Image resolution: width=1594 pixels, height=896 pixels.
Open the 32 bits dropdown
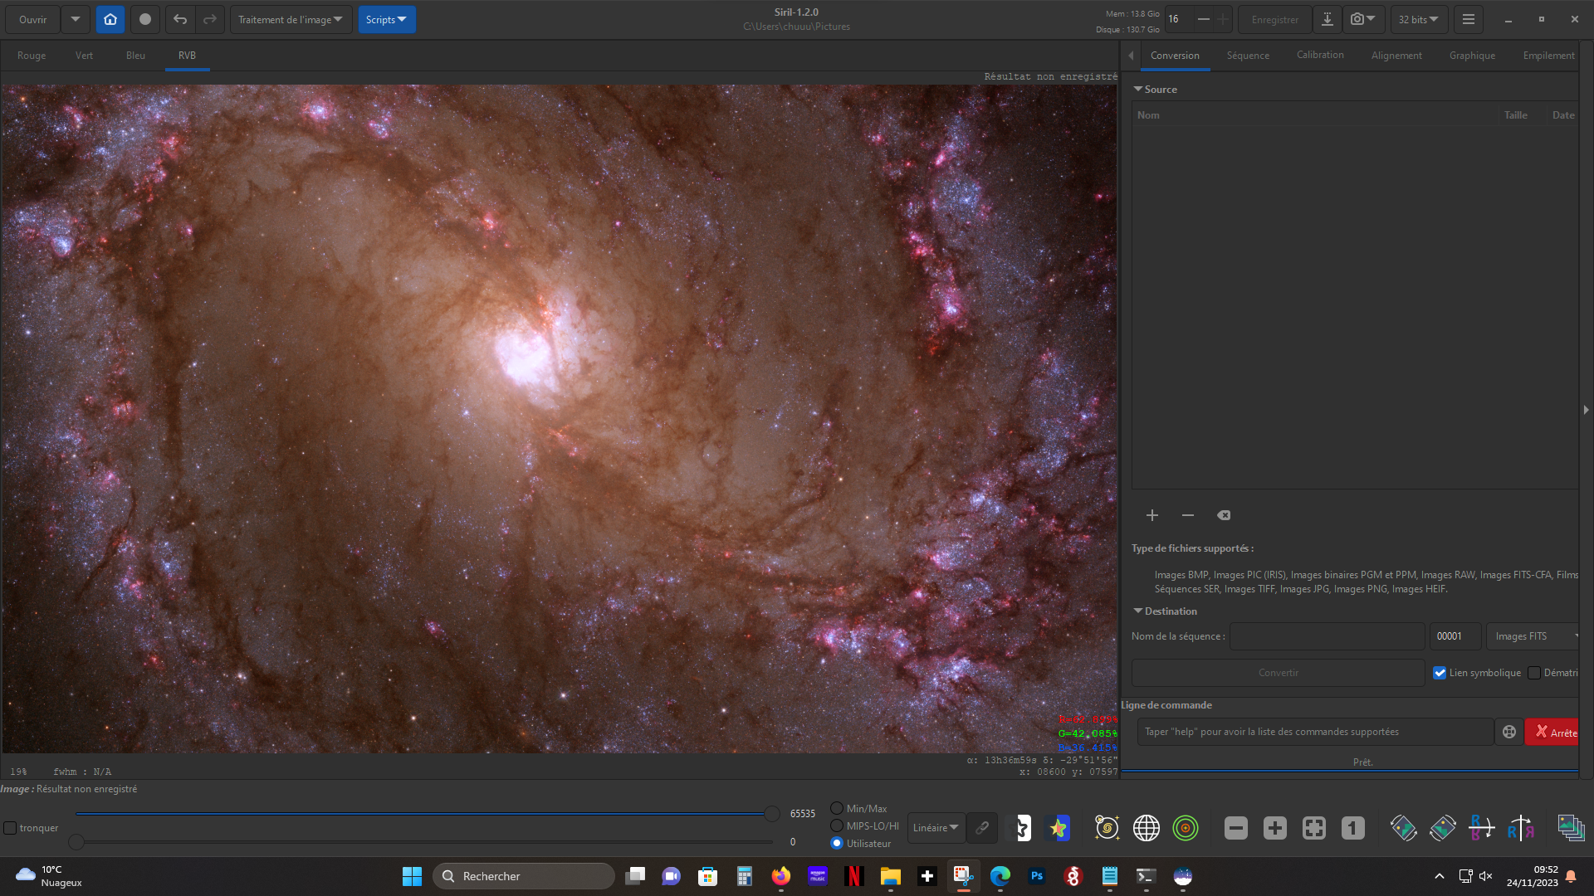[x=1420, y=19]
